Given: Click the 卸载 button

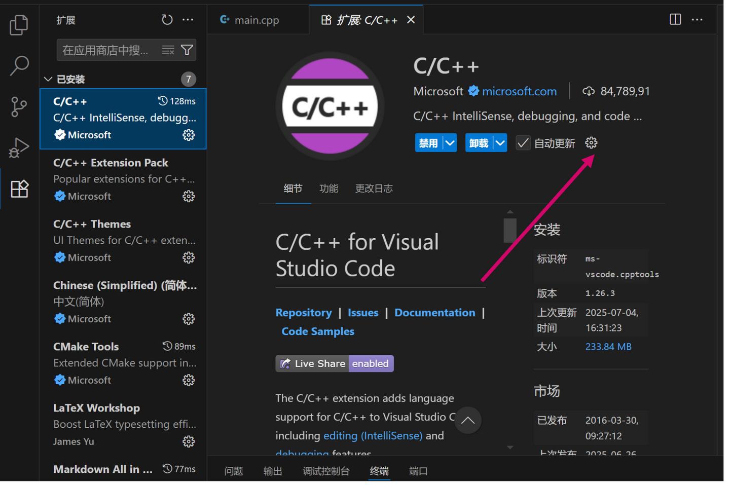Looking at the screenshot, I should pyautogui.click(x=479, y=143).
